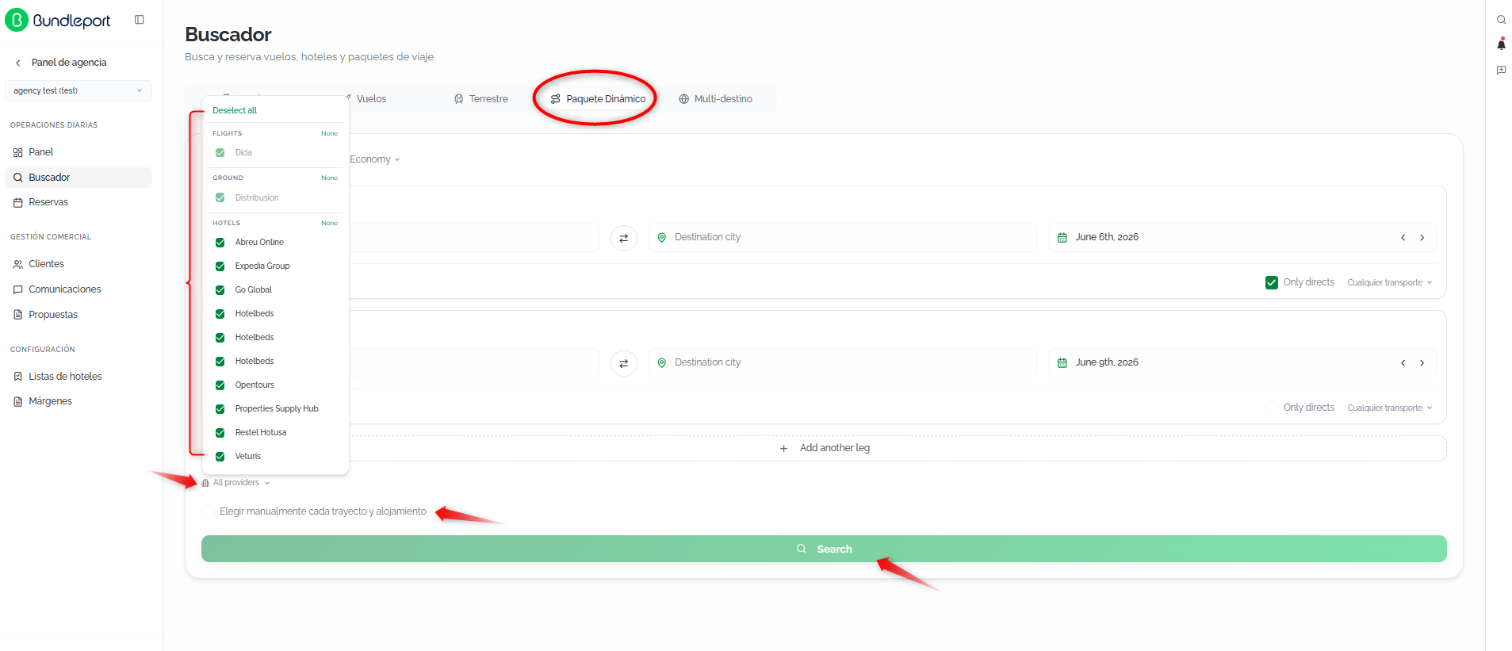Select the Paquete Dinámico tab
The height and width of the screenshot is (651, 1512).
click(x=599, y=99)
